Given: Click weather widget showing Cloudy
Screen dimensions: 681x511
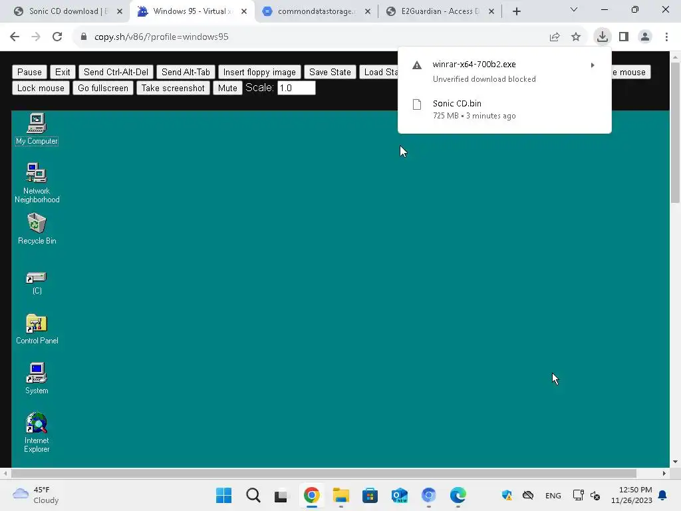Looking at the screenshot, I should 36,495.
